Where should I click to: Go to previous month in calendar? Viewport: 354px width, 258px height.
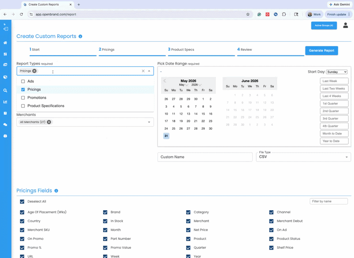165,81
